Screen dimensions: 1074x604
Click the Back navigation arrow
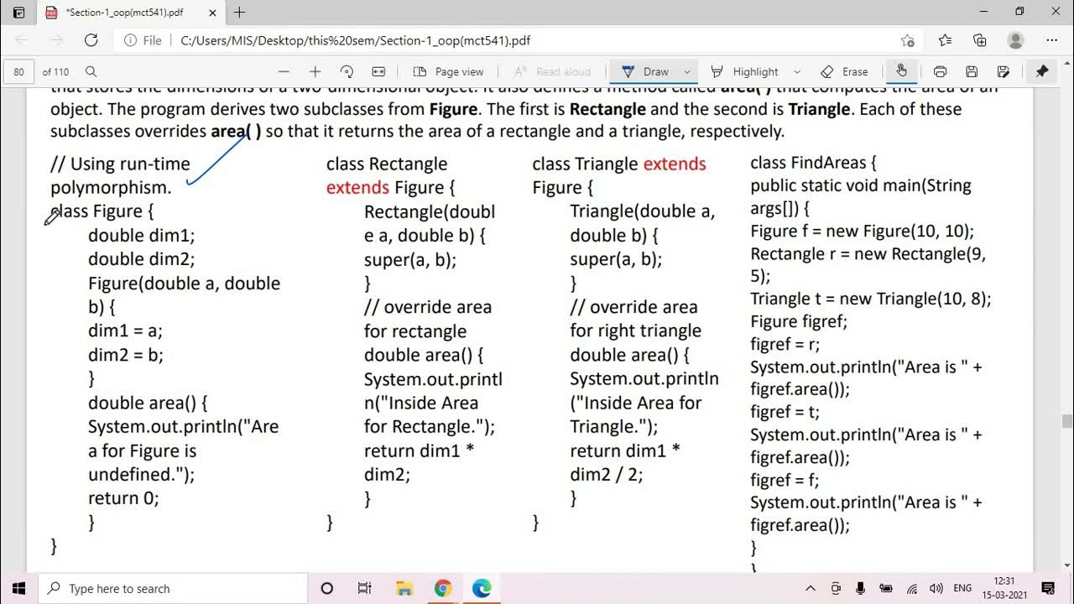(22, 40)
